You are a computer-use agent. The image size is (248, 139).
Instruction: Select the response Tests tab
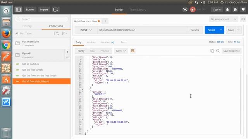click(x=124, y=42)
